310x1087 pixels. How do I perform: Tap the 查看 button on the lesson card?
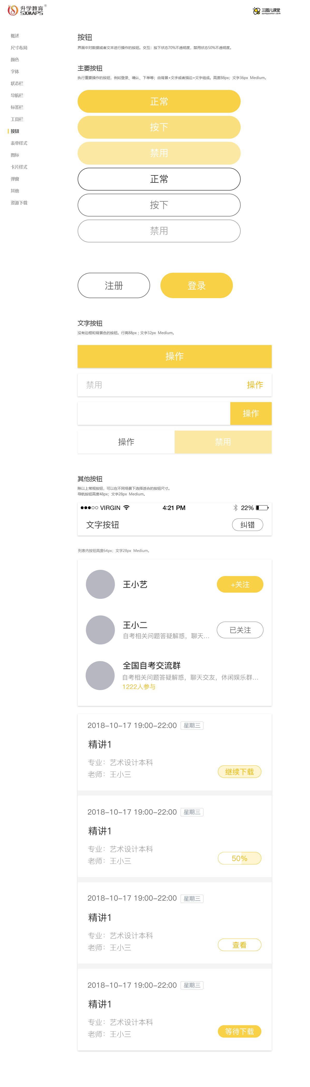click(x=239, y=945)
